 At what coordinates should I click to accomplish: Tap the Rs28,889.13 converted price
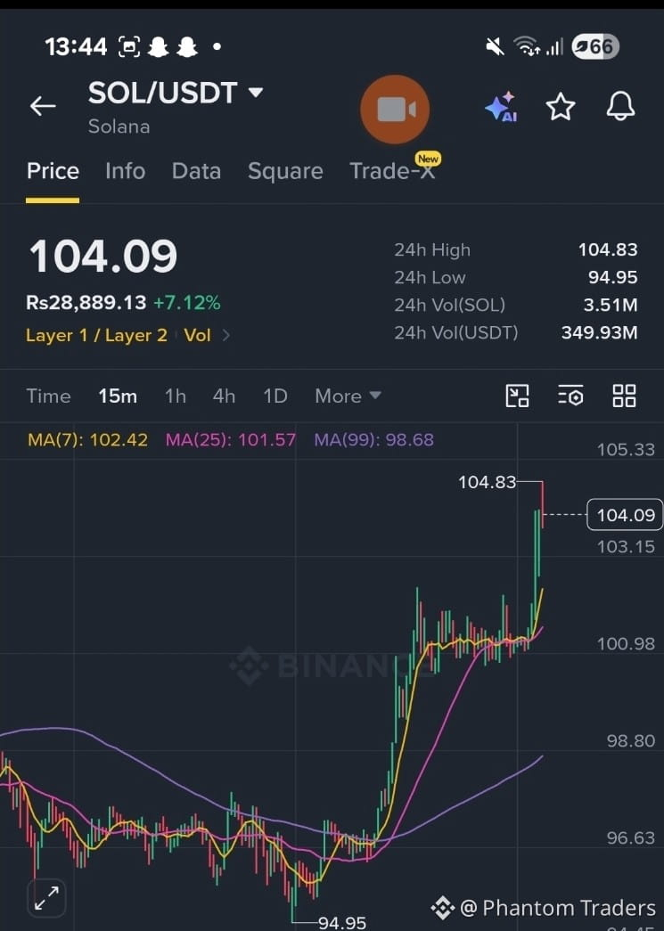click(86, 303)
